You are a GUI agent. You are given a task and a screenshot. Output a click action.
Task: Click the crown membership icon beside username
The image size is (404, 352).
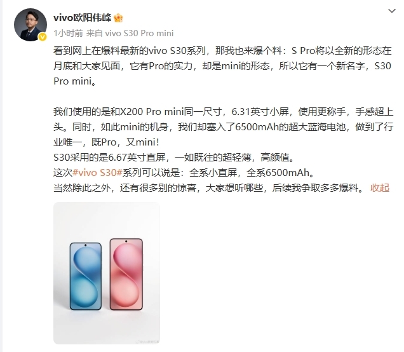click(118, 18)
